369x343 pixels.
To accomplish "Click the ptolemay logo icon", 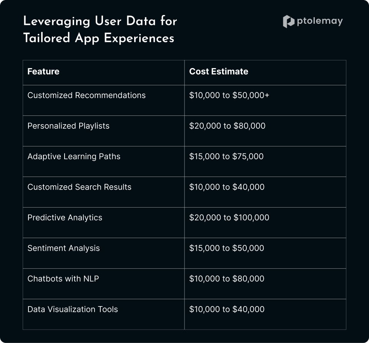I will click(x=289, y=22).
